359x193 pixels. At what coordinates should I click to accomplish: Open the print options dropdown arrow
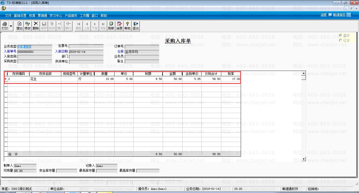11,26
